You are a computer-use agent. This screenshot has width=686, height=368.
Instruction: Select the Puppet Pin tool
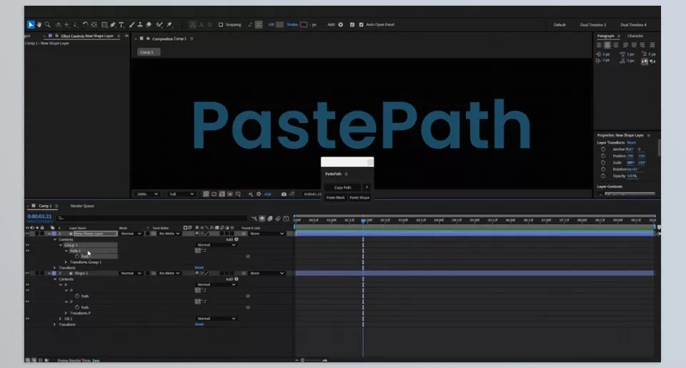pos(170,25)
